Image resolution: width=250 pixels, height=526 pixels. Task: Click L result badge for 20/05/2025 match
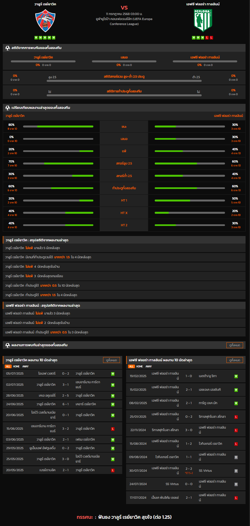(x=113, y=470)
